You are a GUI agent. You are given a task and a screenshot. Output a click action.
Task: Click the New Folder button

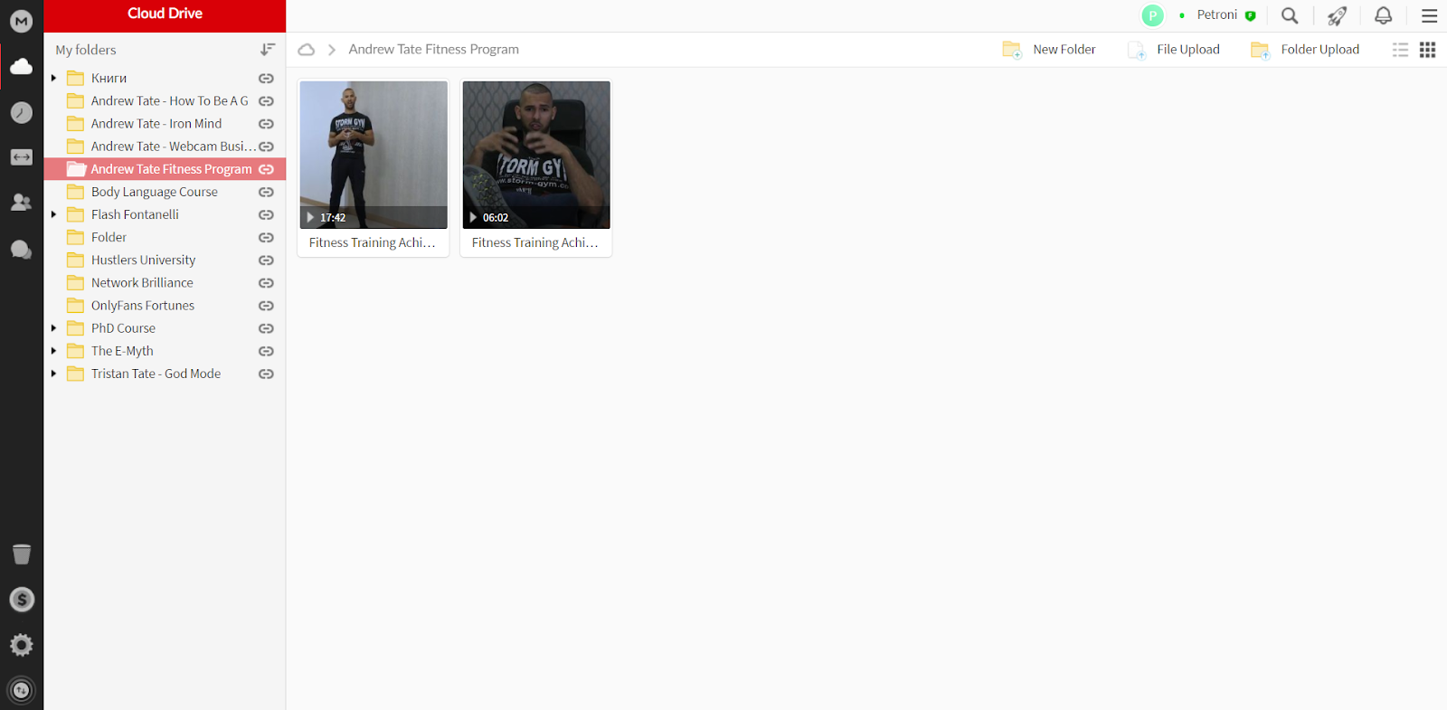click(1049, 50)
